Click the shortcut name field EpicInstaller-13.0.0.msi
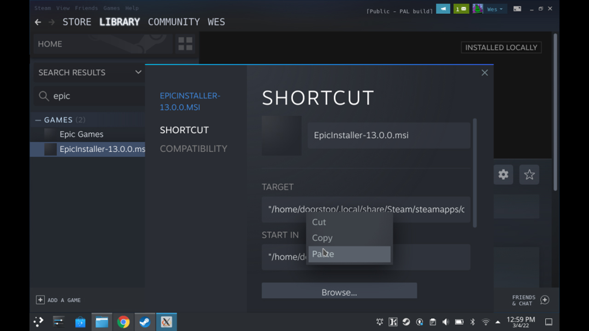589x331 pixels. click(x=388, y=135)
